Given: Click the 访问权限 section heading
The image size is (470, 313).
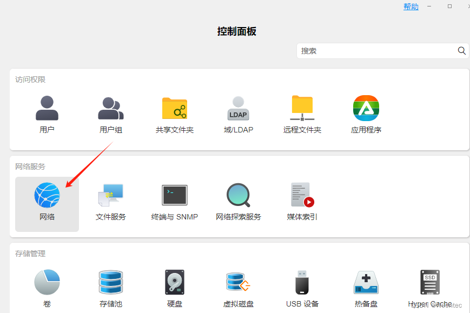Looking at the screenshot, I should 30,79.
